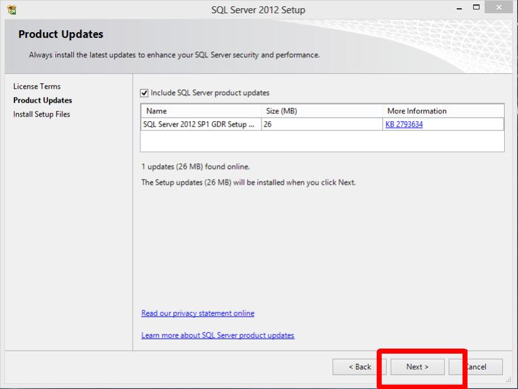
Task: Go back with the Back button
Action: (359, 367)
